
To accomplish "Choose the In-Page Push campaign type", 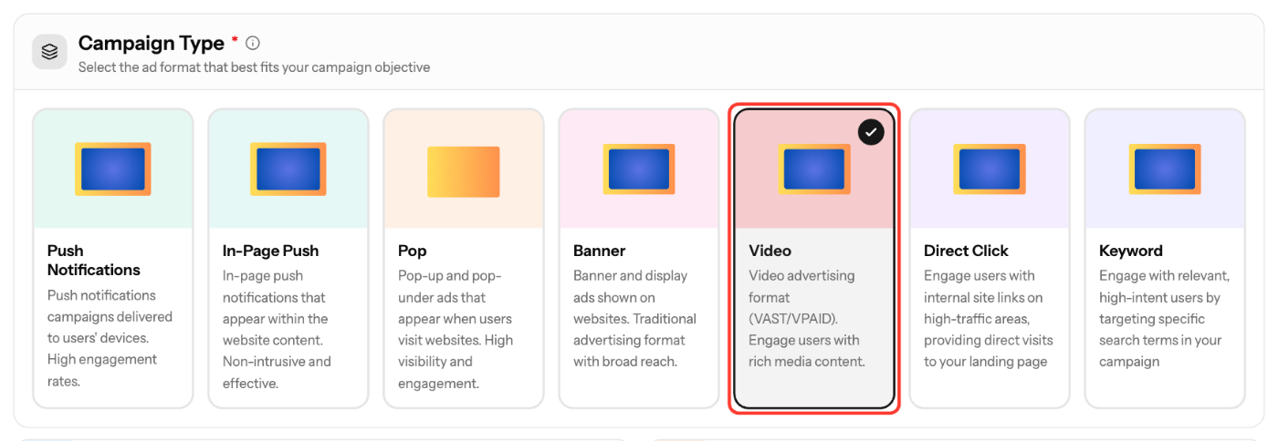I will click(271, 251).
